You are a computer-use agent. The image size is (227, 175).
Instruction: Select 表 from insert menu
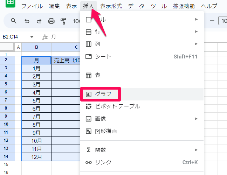[x=142, y=75]
